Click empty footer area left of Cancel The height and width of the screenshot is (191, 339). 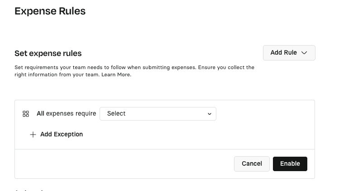122,163
